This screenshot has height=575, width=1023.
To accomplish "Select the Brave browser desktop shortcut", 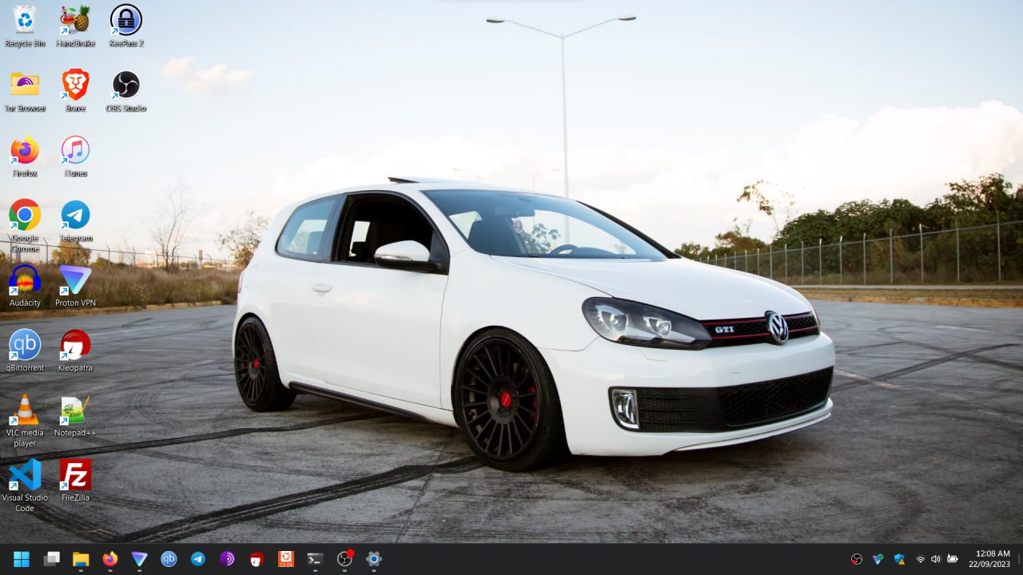I will pyautogui.click(x=75, y=85).
